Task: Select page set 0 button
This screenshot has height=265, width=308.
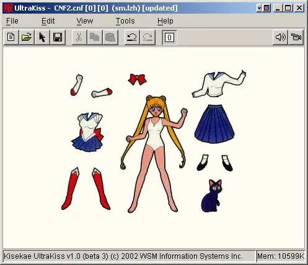Action: [x=169, y=37]
